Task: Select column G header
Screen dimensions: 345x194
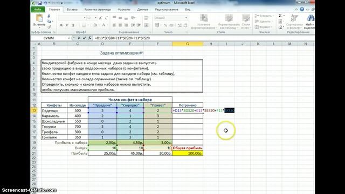Action: (x=188, y=44)
